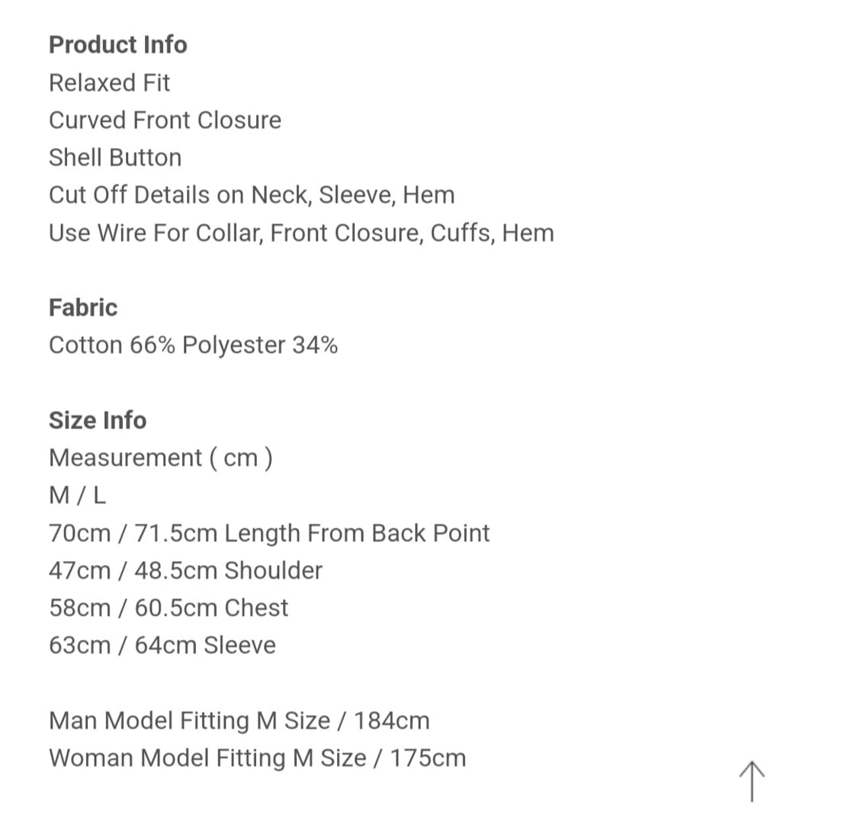Click the Measurement ( cm ) line
The width and height of the screenshot is (858, 815).
click(x=161, y=458)
